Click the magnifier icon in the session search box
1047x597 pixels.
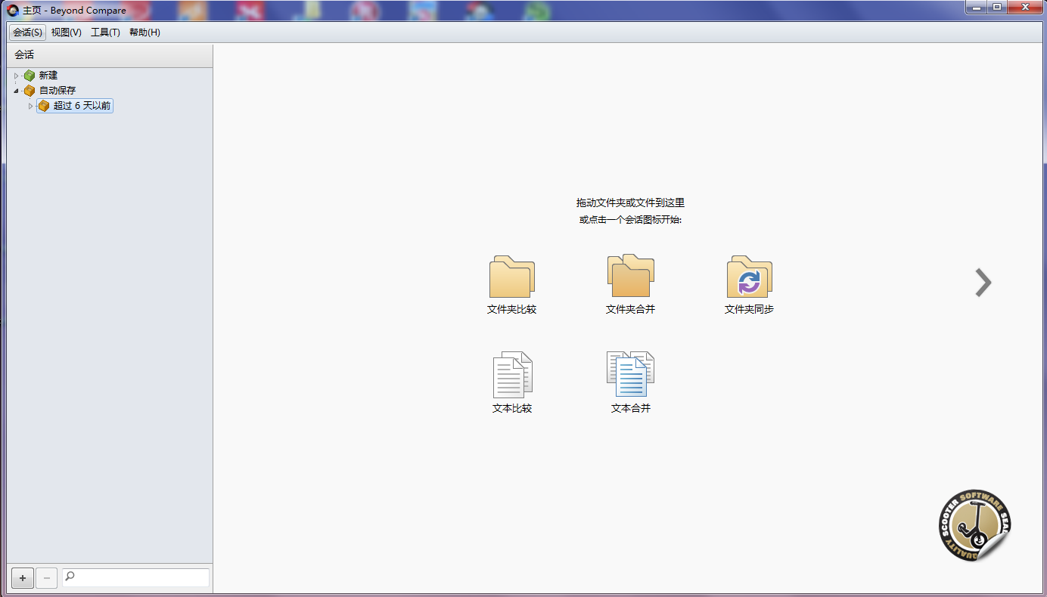[x=70, y=577]
